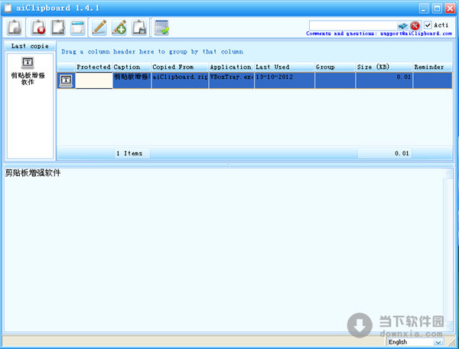Select the VBoxTray.exe Application cell
The image size is (459, 349).
[x=231, y=80]
